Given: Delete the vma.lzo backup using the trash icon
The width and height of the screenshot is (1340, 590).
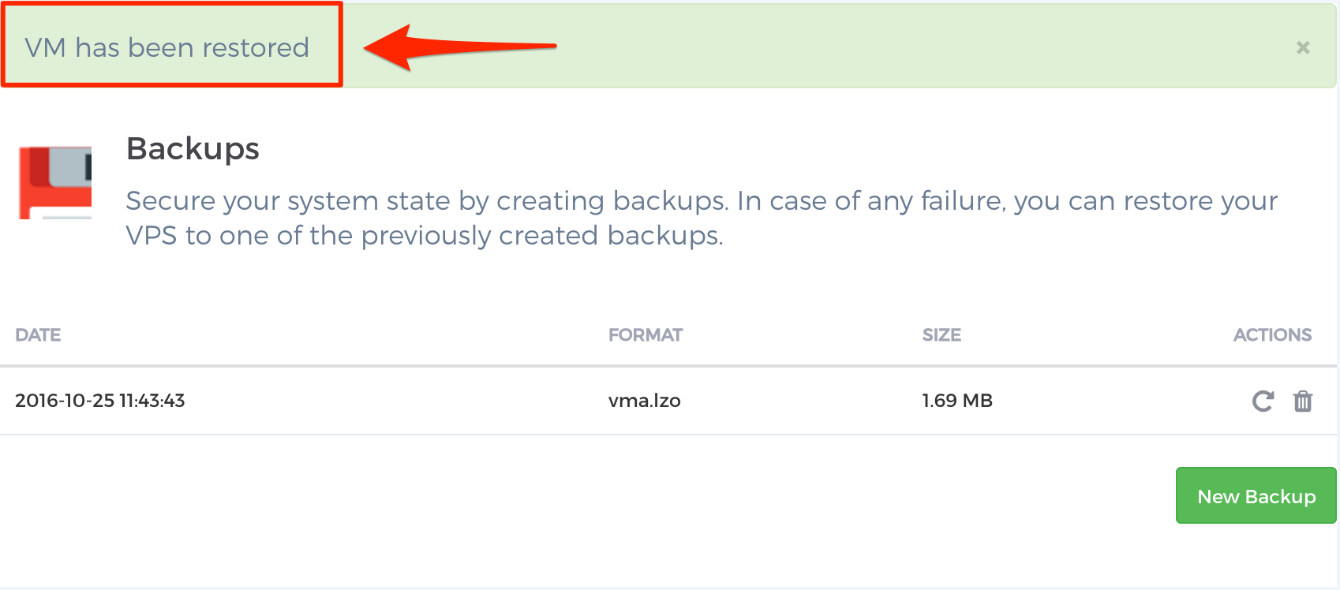Looking at the screenshot, I should [1303, 401].
